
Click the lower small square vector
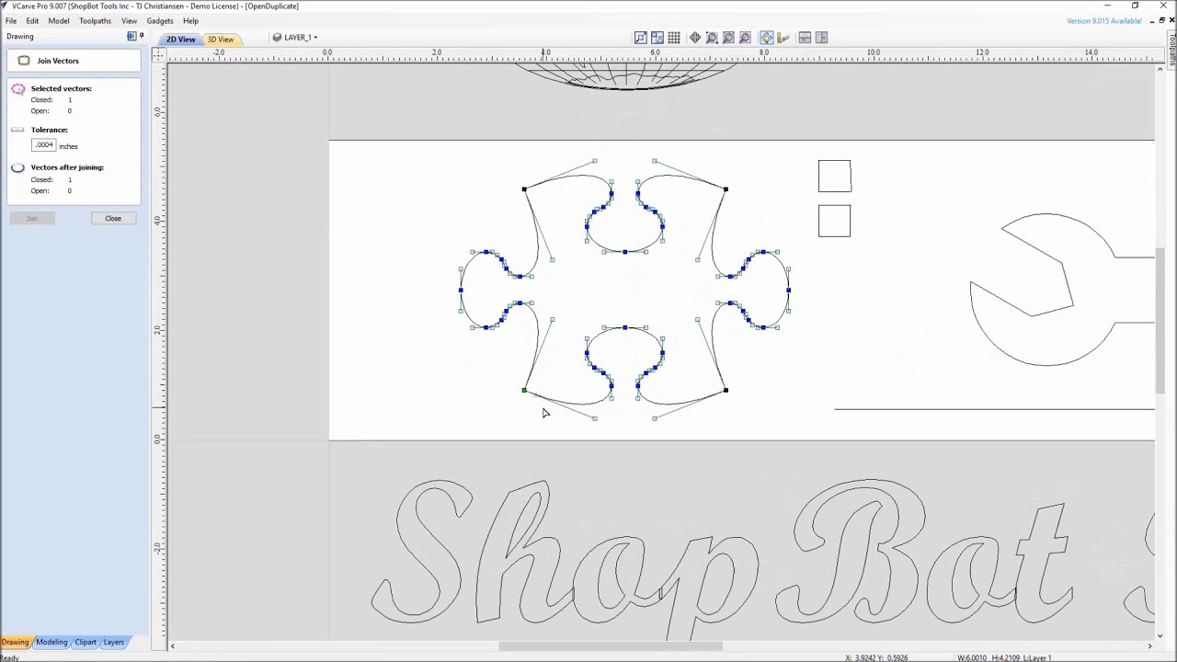click(x=835, y=221)
